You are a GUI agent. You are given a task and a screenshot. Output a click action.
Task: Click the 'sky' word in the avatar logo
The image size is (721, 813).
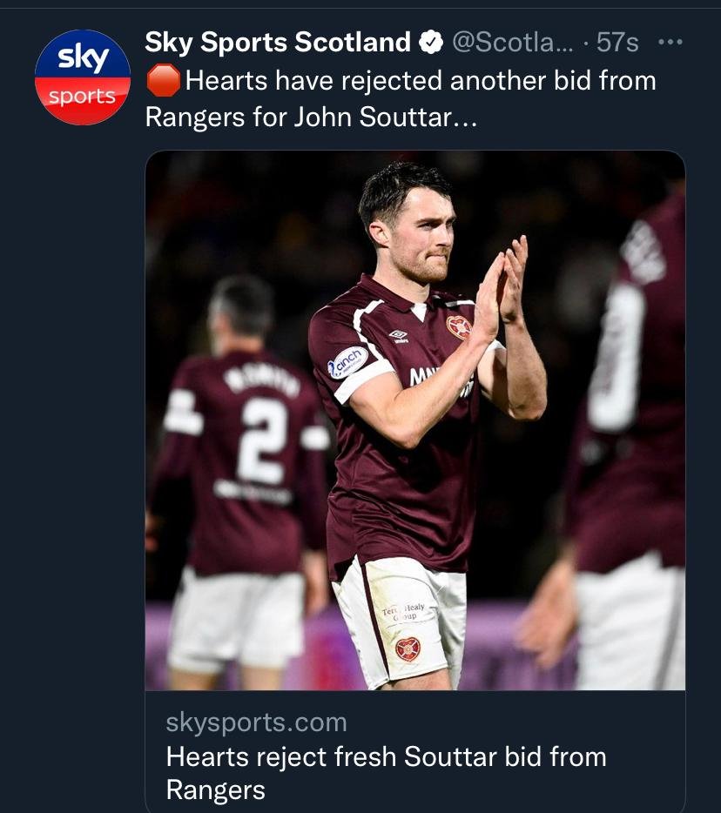coord(84,57)
